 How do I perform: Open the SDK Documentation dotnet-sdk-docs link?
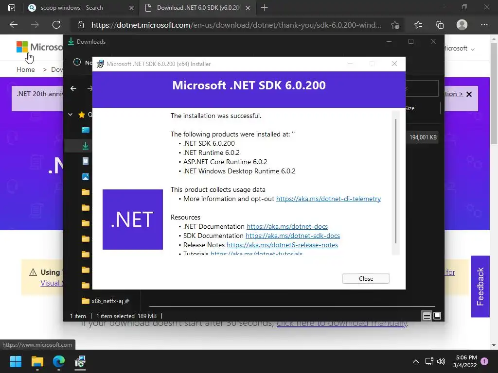pyautogui.click(x=292, y=236)
